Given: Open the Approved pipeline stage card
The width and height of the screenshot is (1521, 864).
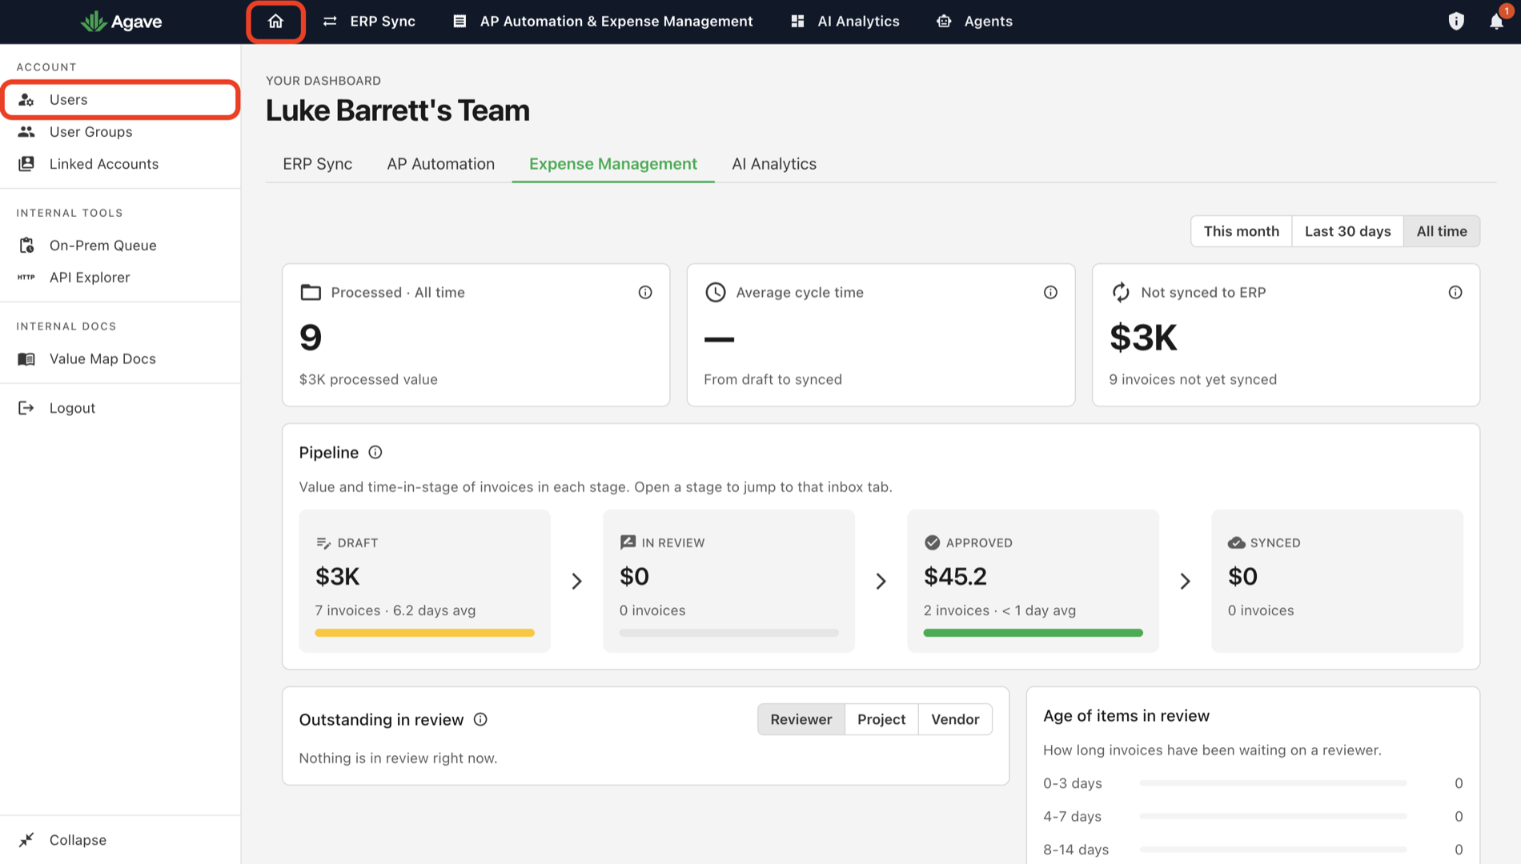Looking at the screenshot, I should 1033,581.
